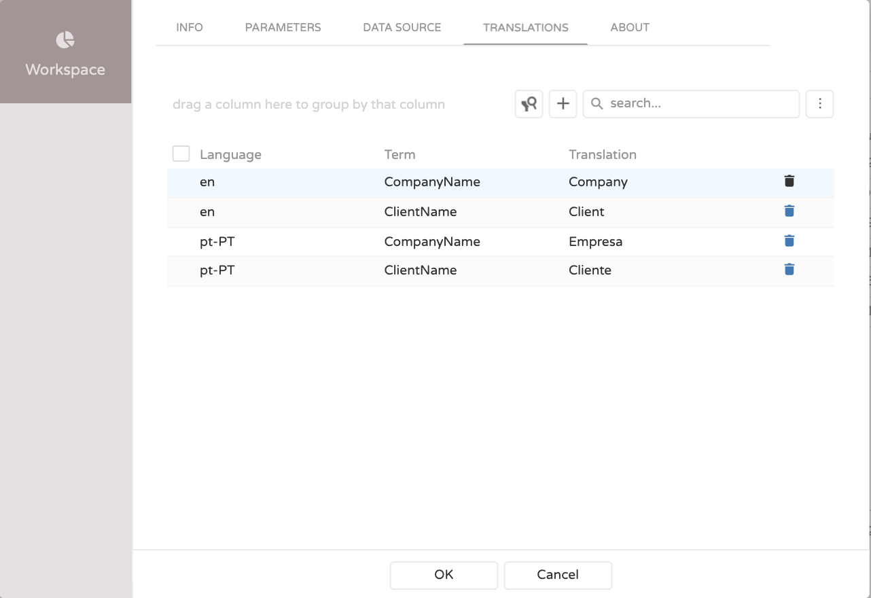Delete the en ClientName translation row
This screenshot has height=598, width=871.
(x=789, y=211)
